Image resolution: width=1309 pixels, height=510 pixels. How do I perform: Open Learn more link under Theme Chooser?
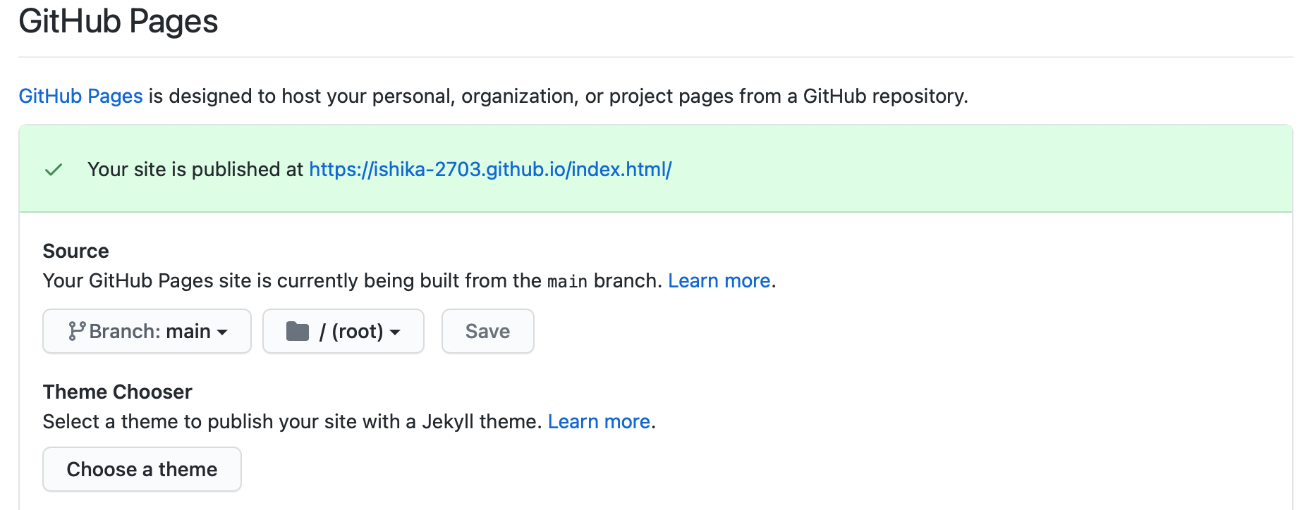pyautogui.click(x=599, y=422)
